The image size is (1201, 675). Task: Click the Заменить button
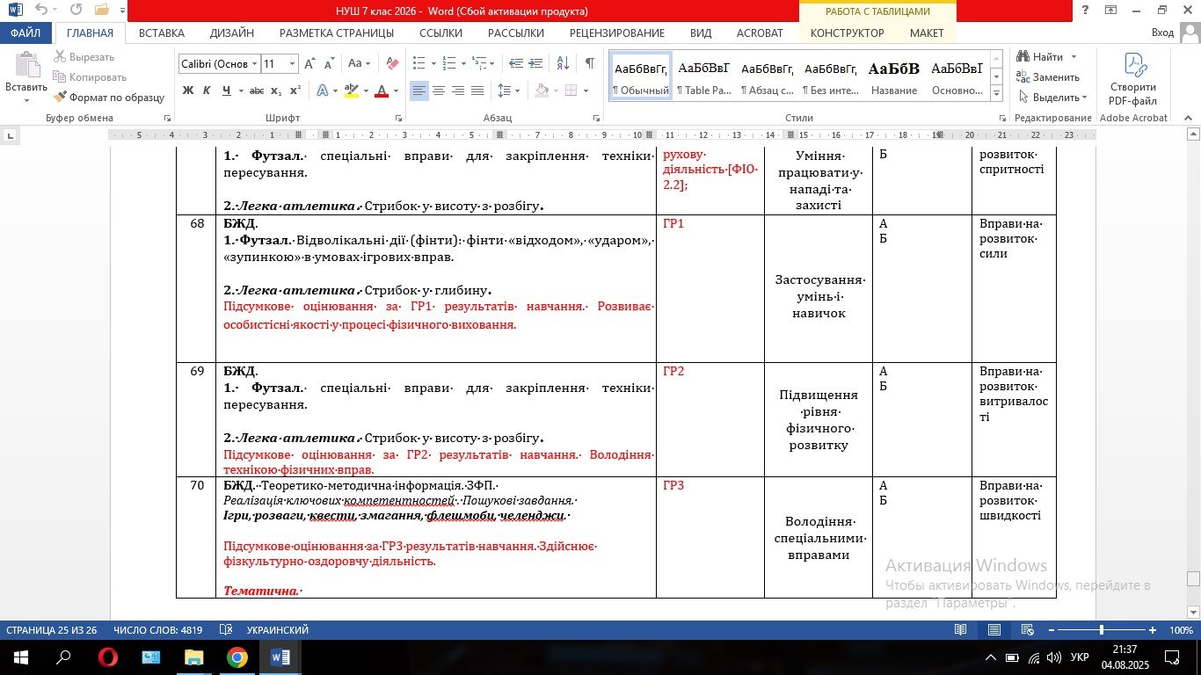(x=1048, y=77)
